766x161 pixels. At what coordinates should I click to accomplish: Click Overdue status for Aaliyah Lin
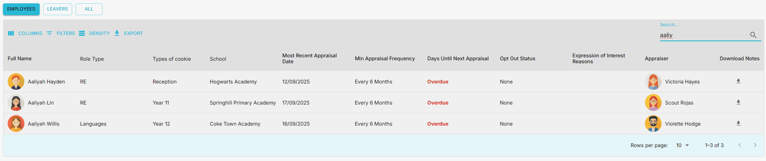pyautogui.click(x=438, y=103)
